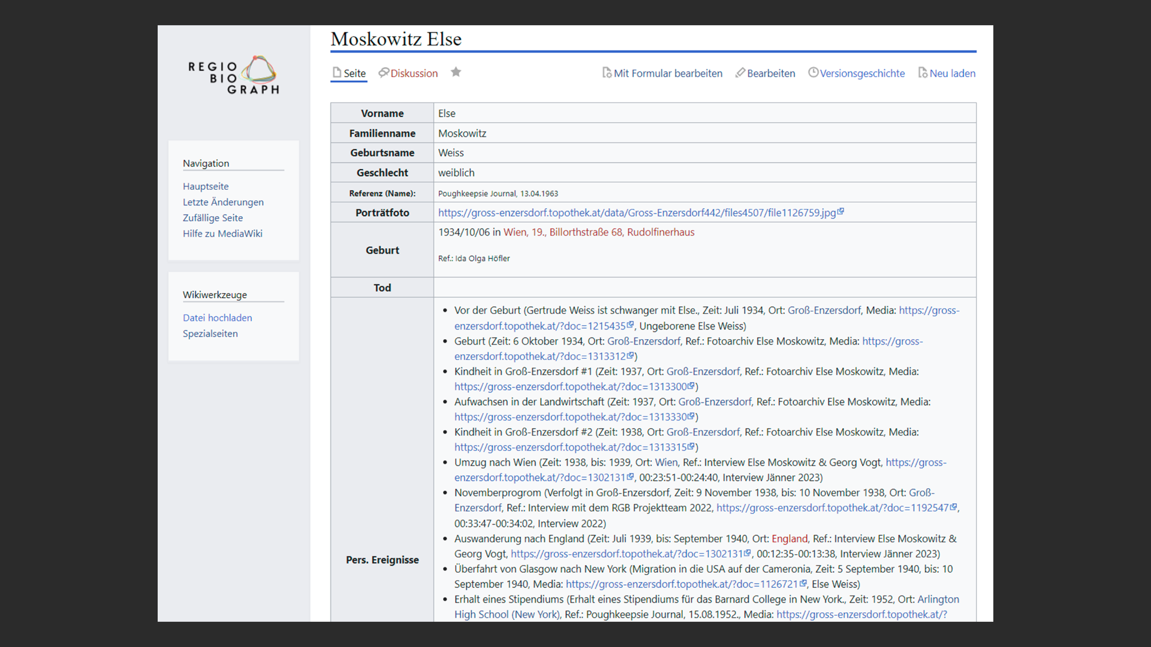
Task: Go to Hauptseite in the navigation
Action: (x=206, y=186)
